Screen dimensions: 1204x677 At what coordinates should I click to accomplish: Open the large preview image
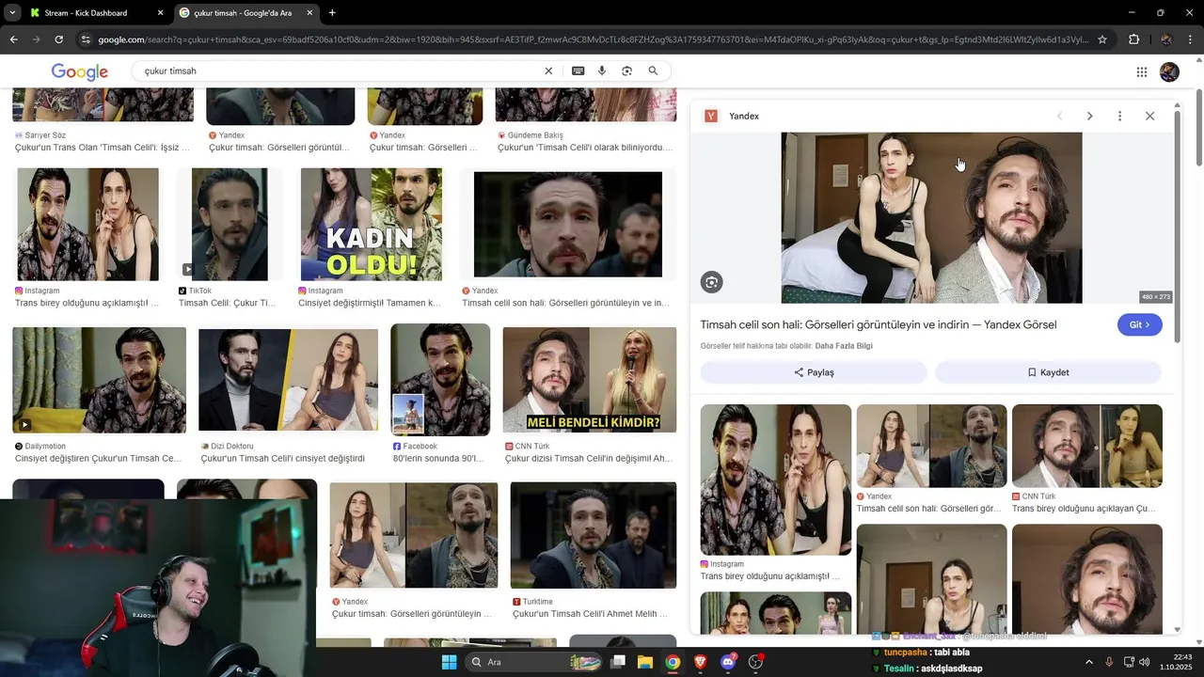pos(931,217)
